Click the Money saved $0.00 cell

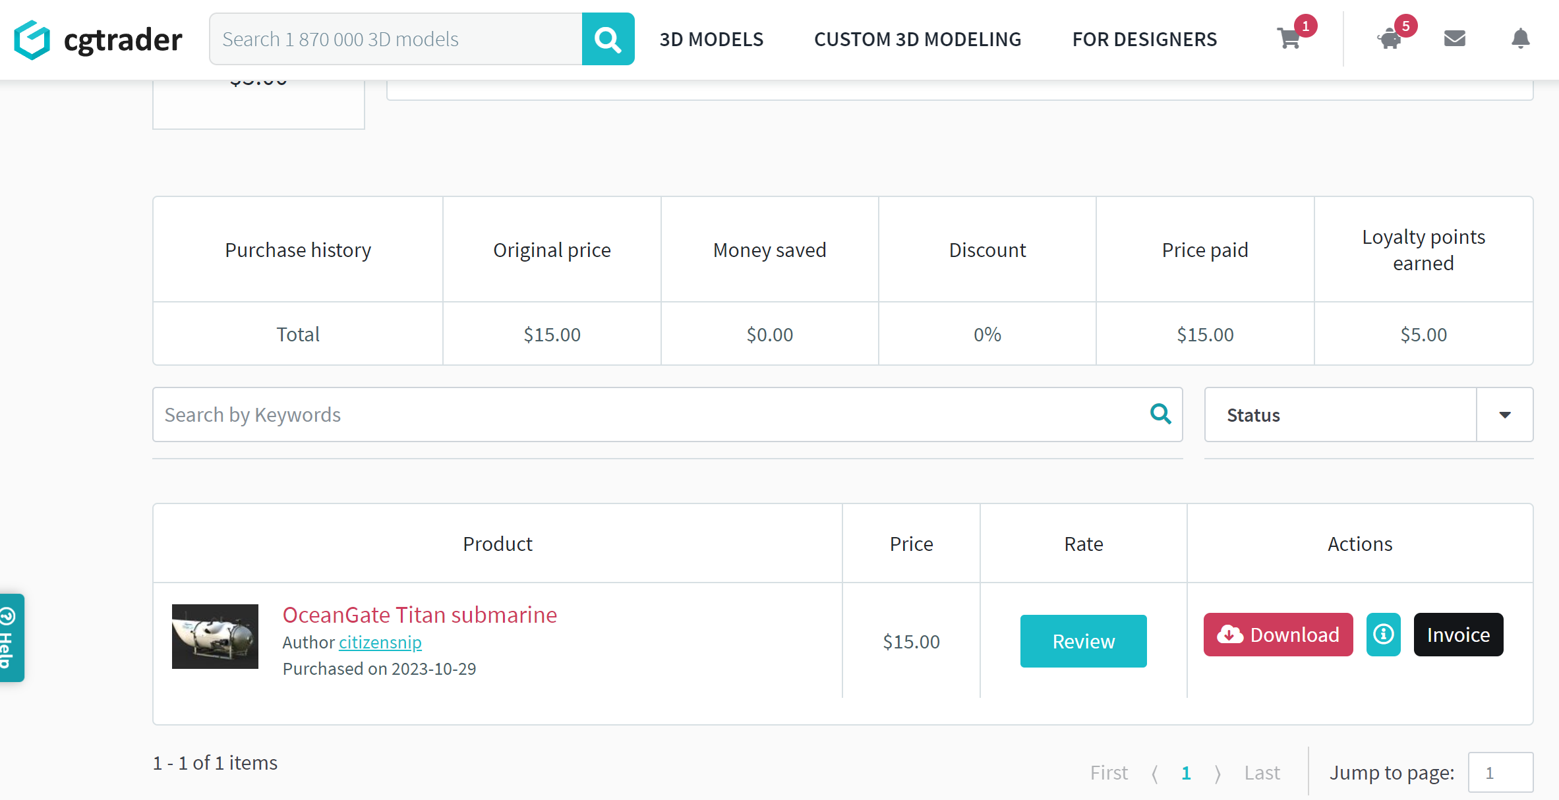coord(769,334)
